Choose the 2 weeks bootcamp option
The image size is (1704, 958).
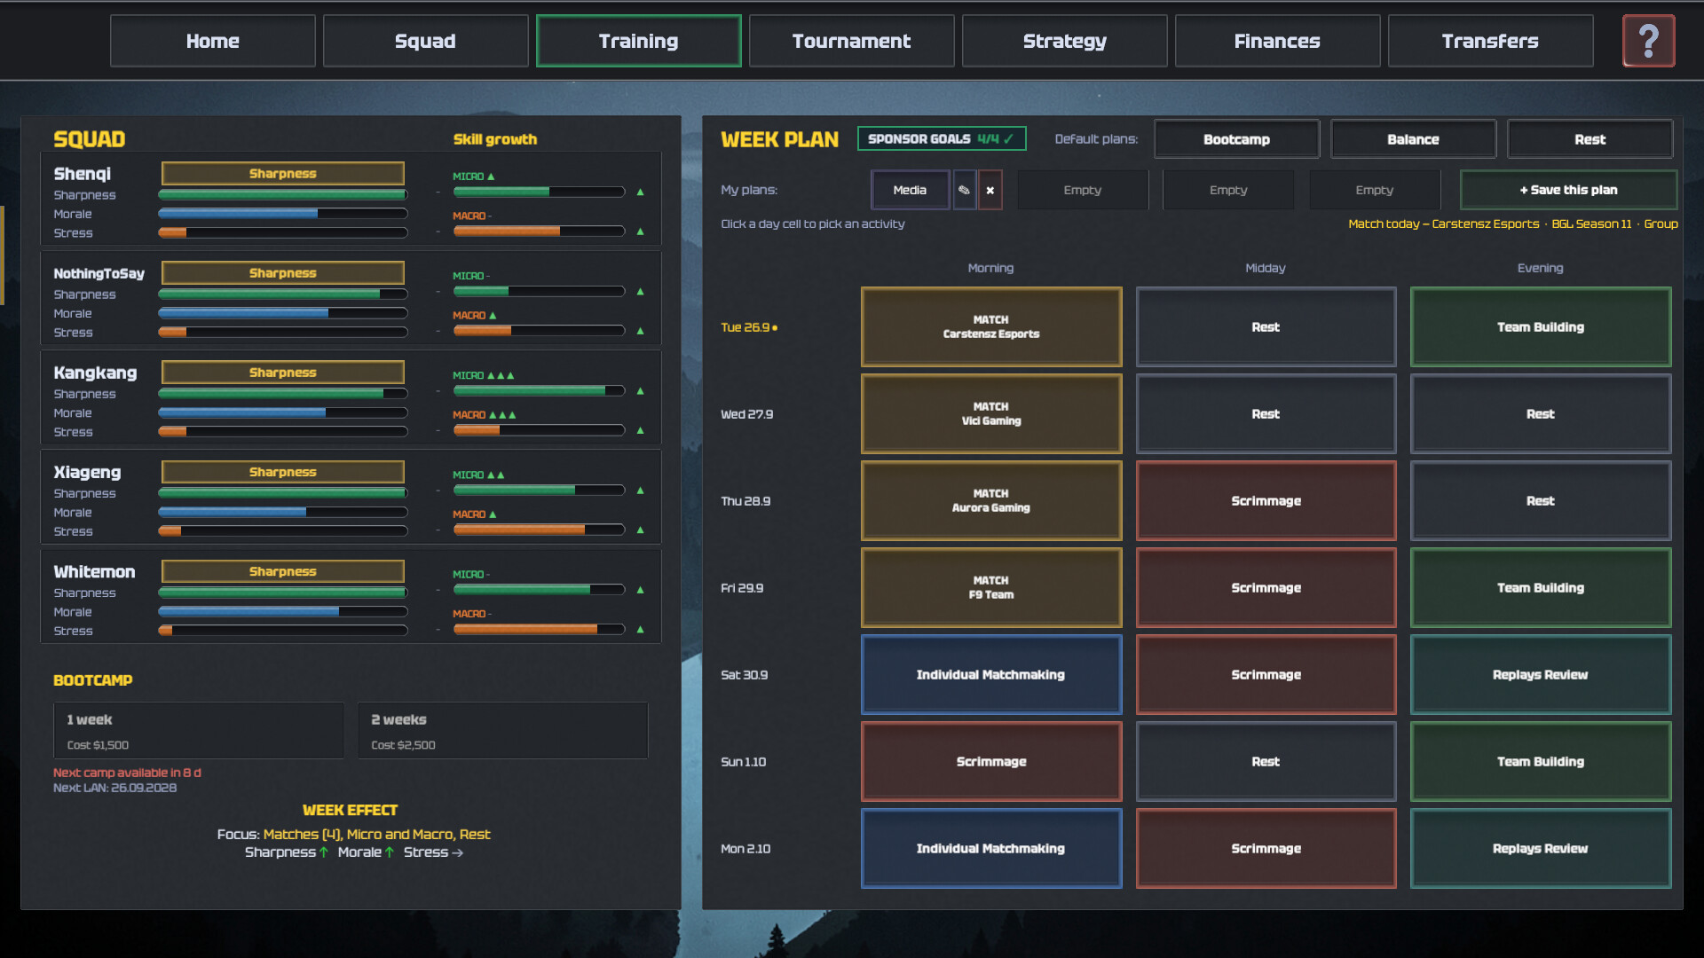coord(502,731)
